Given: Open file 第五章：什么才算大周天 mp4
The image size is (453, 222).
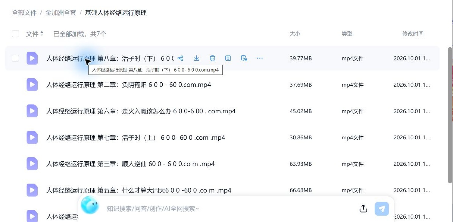Looking at the screenshot, I should point(138,190).
